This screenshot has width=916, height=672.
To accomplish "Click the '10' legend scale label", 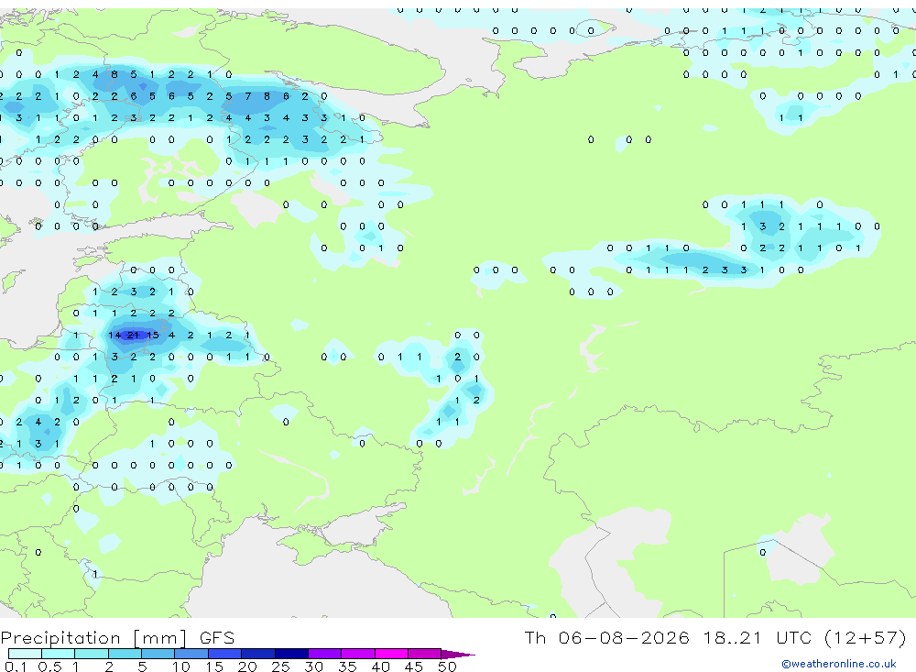I will [x=180, y=666].
